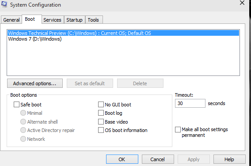Check Make all boot settings permanent
251x166 pixels.
click(178, 129)
